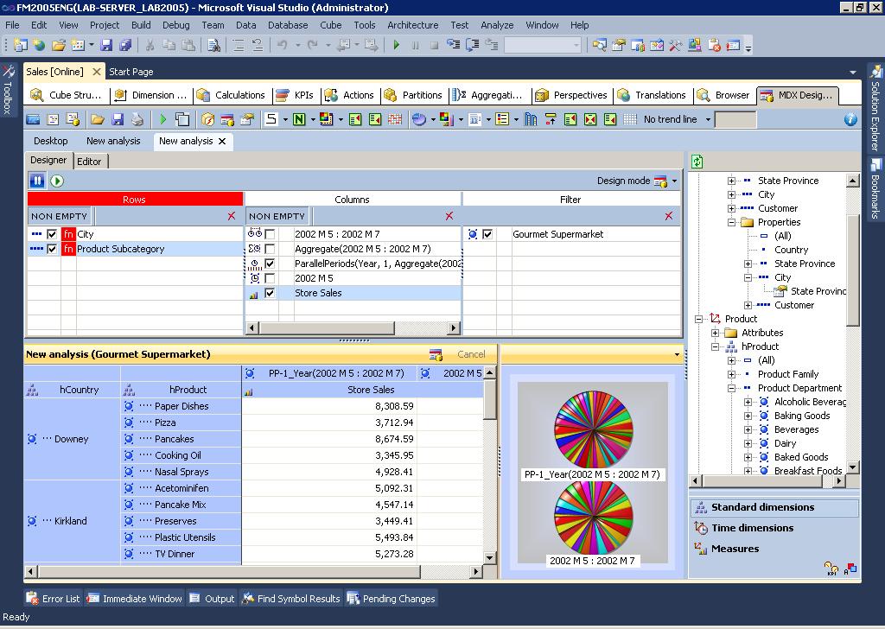Open the Start Page tab
The width and height of the screenshot is (885, 629).
point(131,72)
